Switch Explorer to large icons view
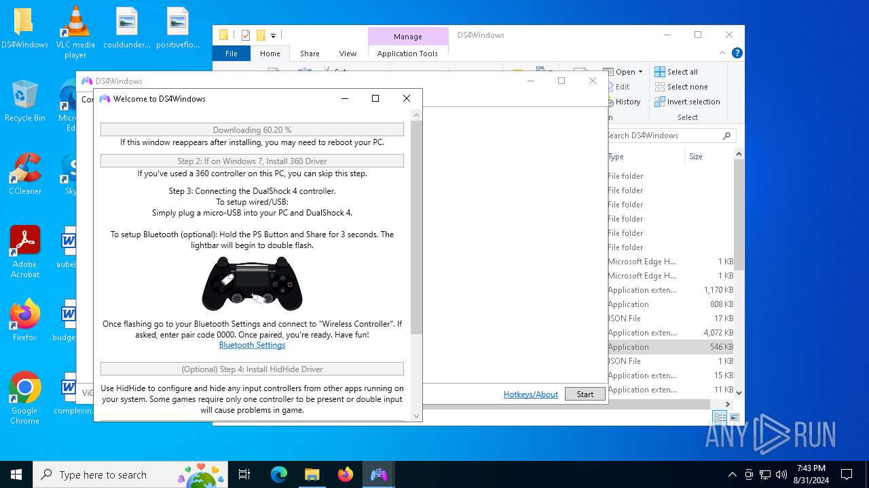The height and width of the screenshot is (488, 869). tap(733, 418)
